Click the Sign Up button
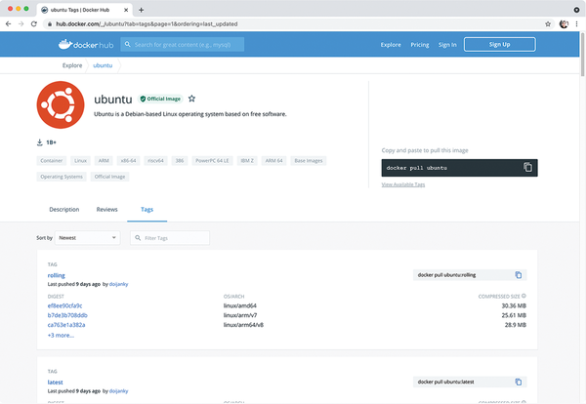Screen dimensions: 586x404 (x=500, y=44)
